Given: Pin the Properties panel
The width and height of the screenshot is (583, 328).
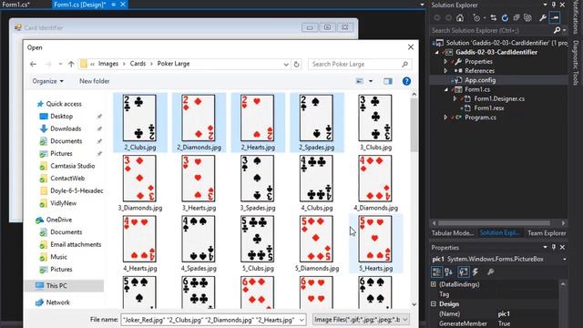Looking at the screenshot, I should (554, 247).
